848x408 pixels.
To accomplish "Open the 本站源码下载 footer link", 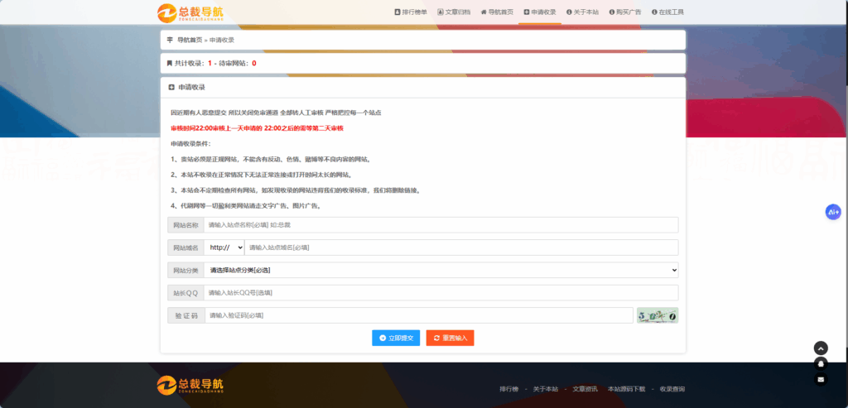I will (625, 389).
